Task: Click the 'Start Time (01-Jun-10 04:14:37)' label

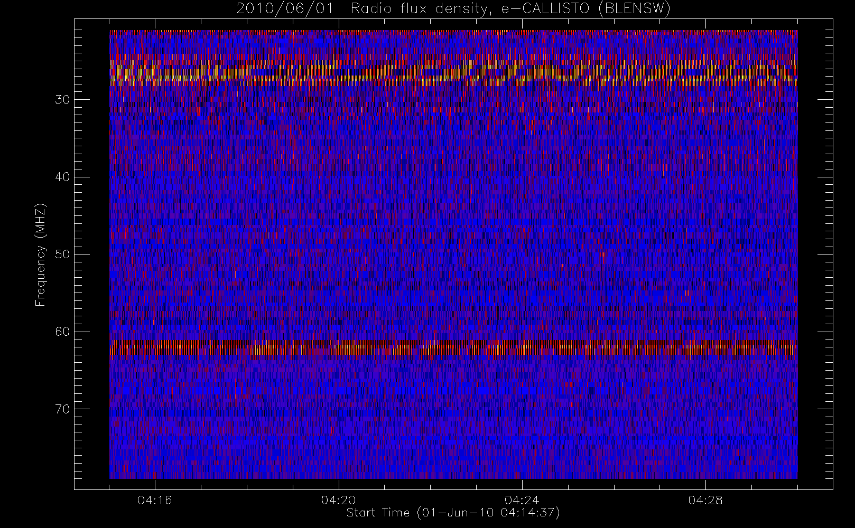Action: [x=453, y=513]
